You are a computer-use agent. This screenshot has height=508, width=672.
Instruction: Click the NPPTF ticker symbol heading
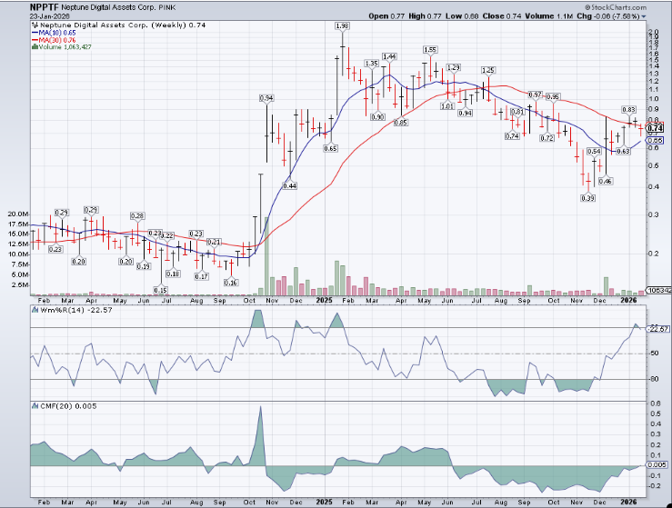click(x=17, y=5)
